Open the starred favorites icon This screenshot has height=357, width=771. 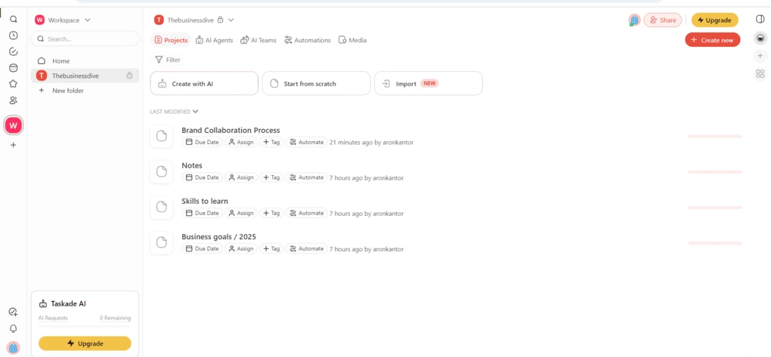(x=14, y=84)
